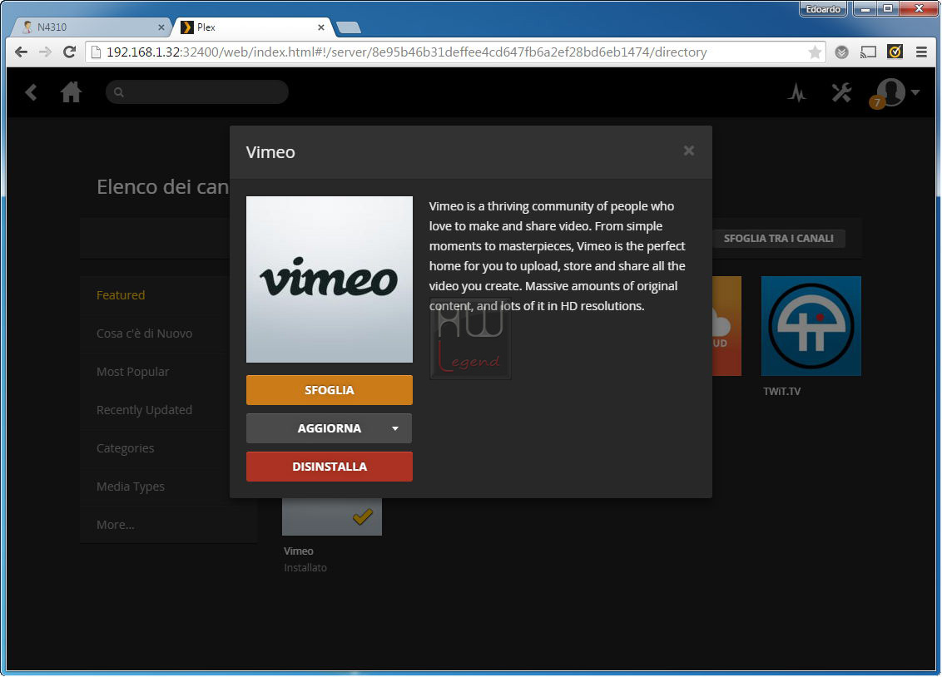Show Recently Updated channels

[144, 410]
